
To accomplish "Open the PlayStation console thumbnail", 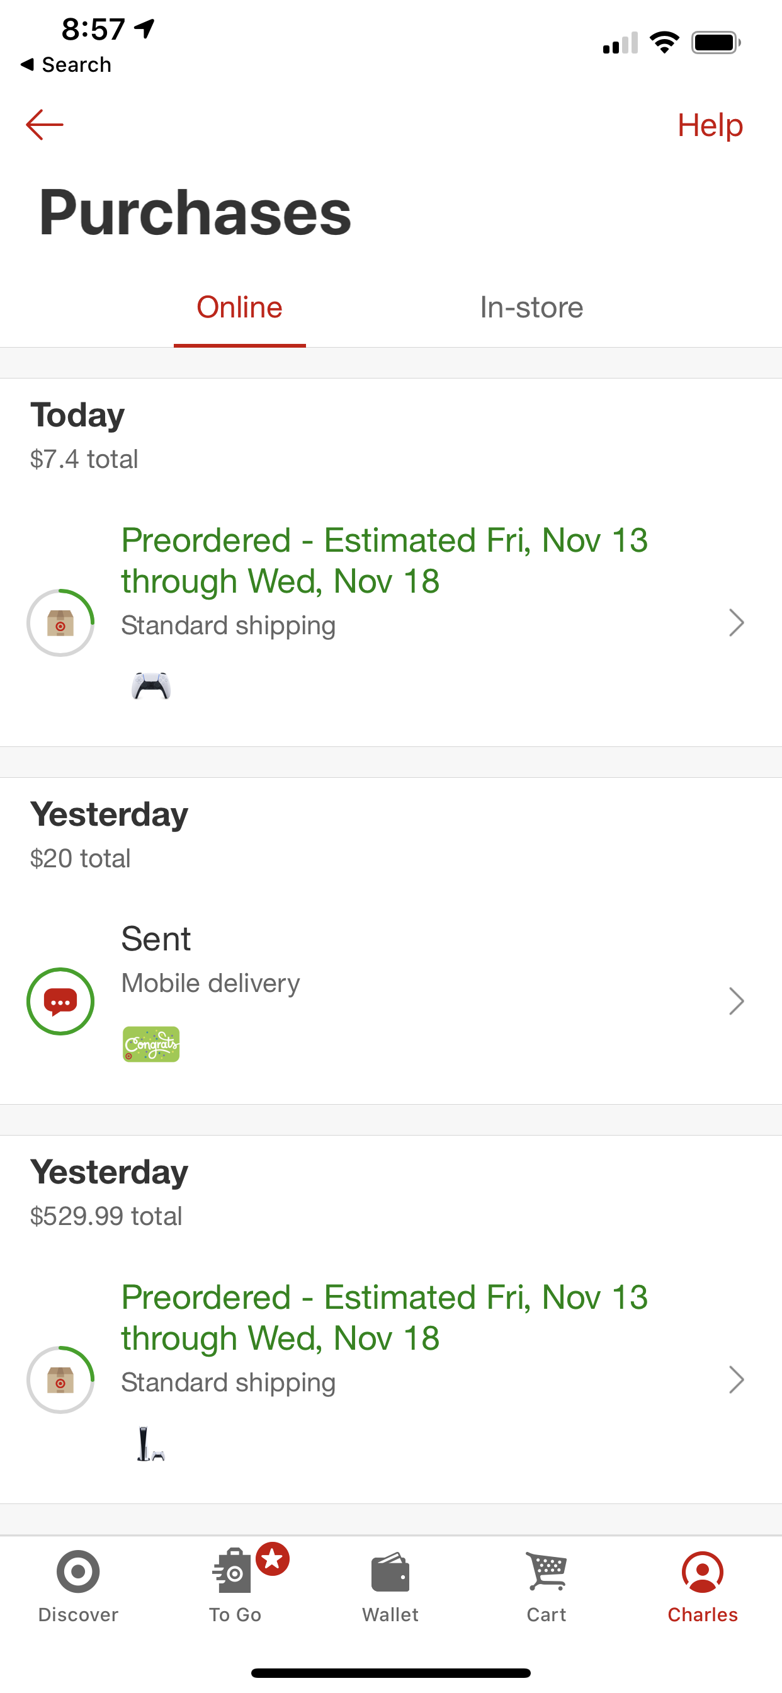I will [150, 1444].
